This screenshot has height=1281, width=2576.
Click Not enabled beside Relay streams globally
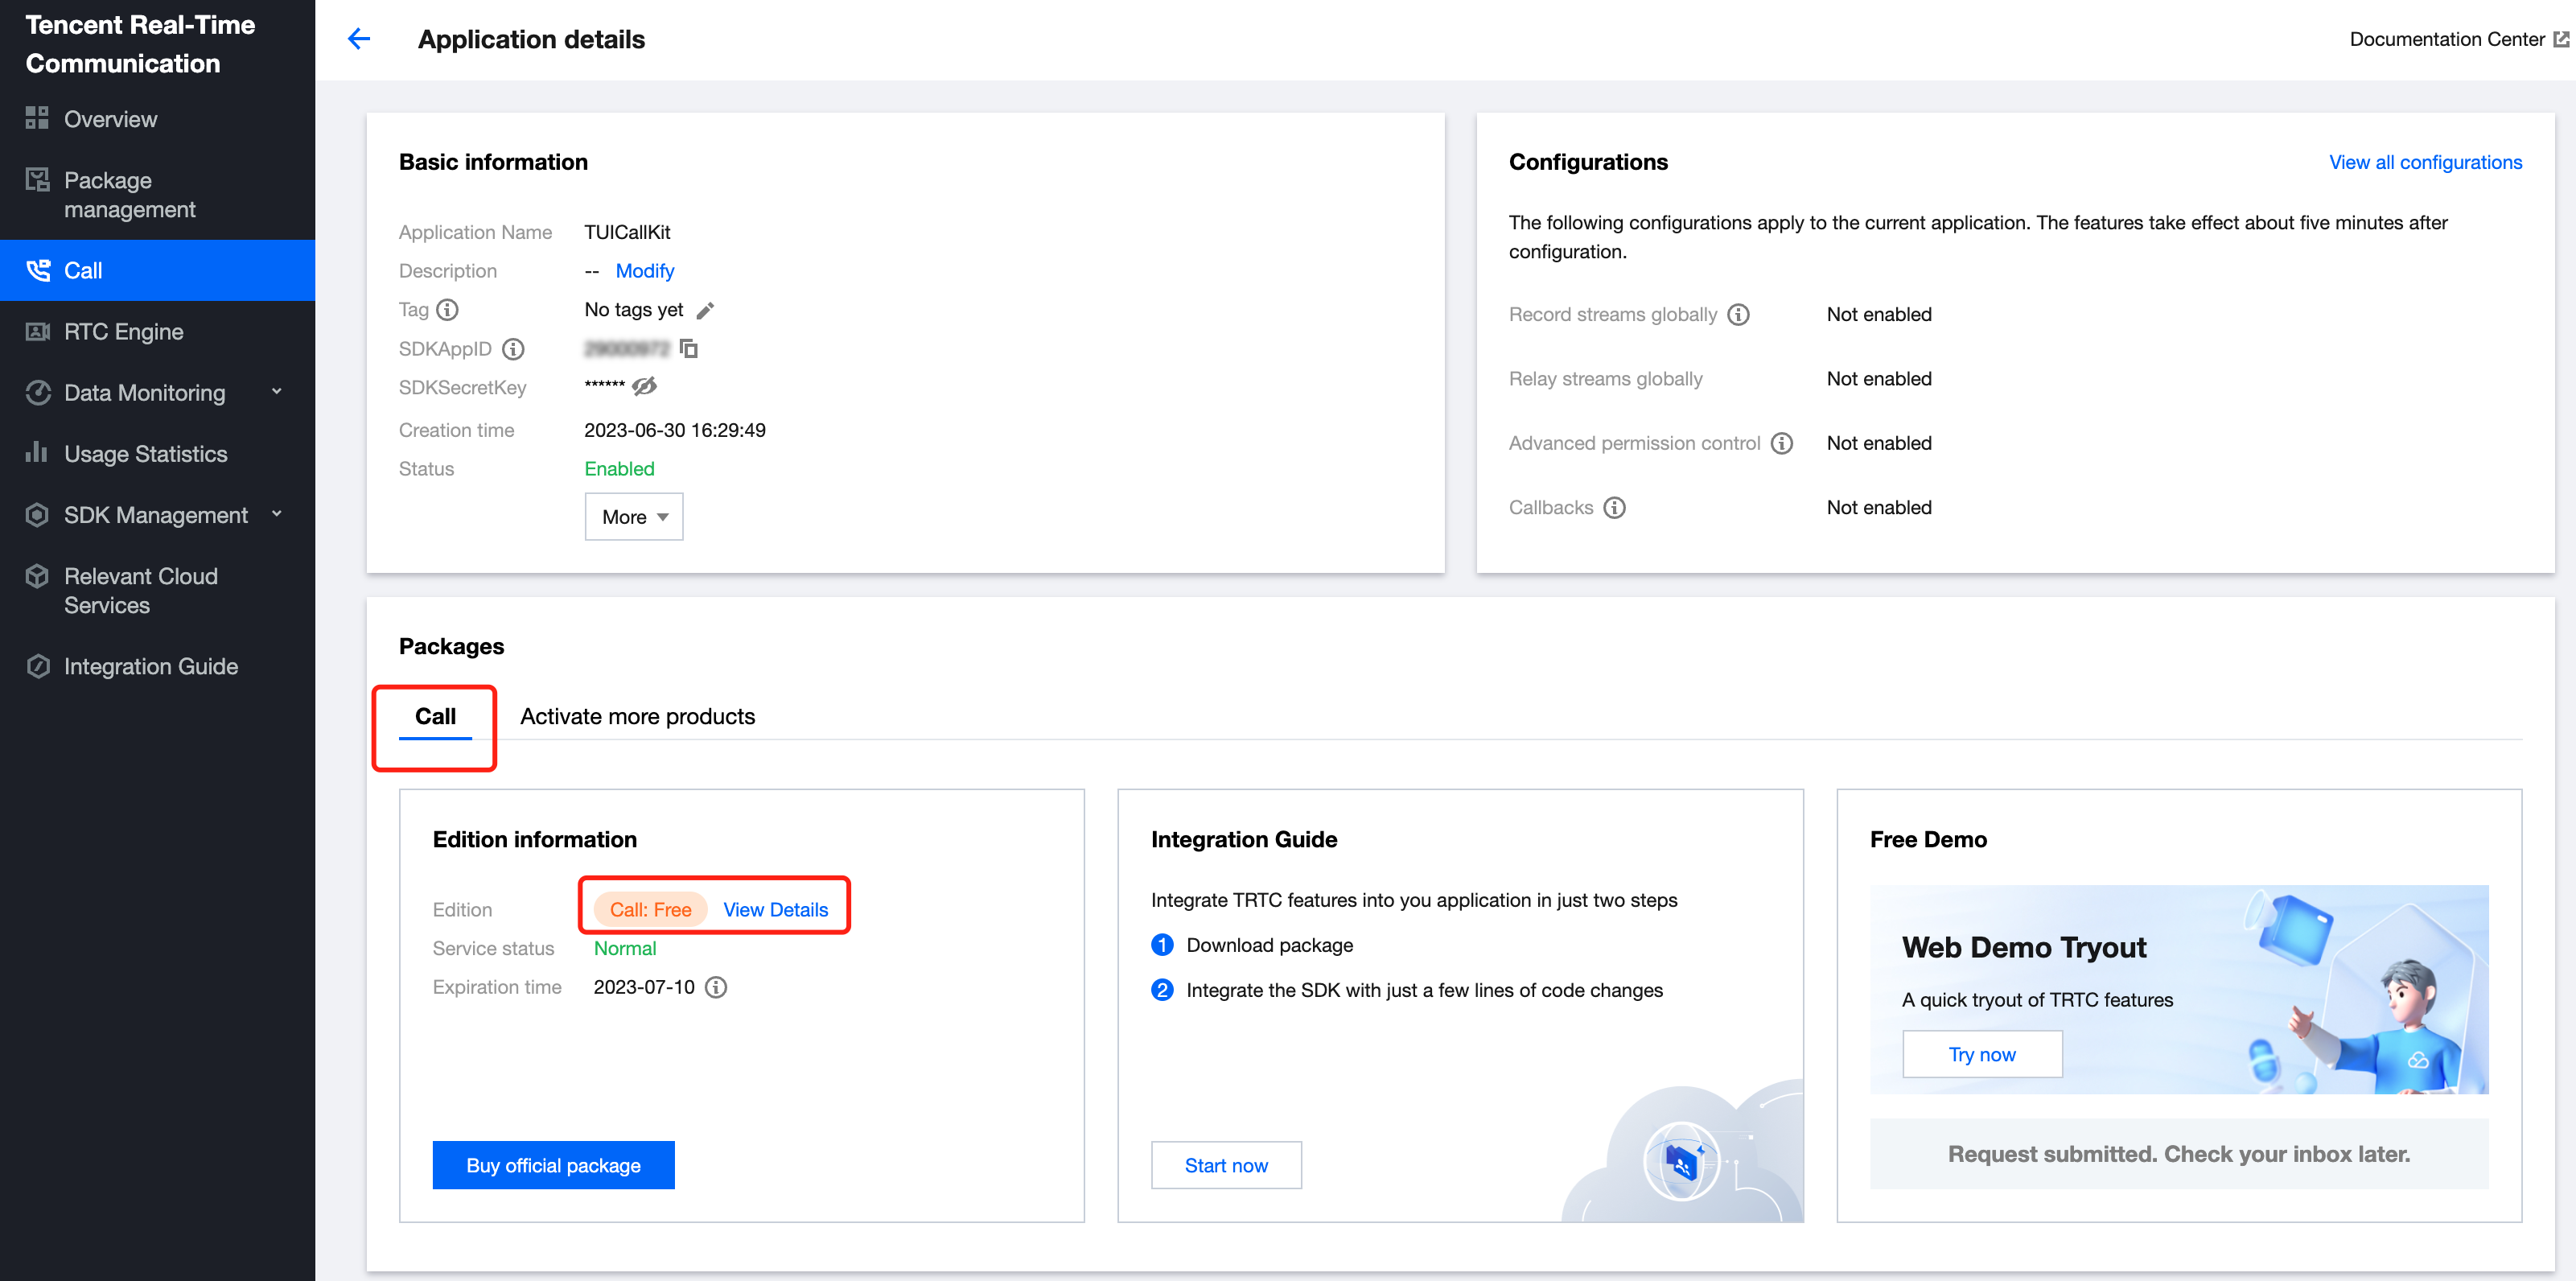[1879, 379]
